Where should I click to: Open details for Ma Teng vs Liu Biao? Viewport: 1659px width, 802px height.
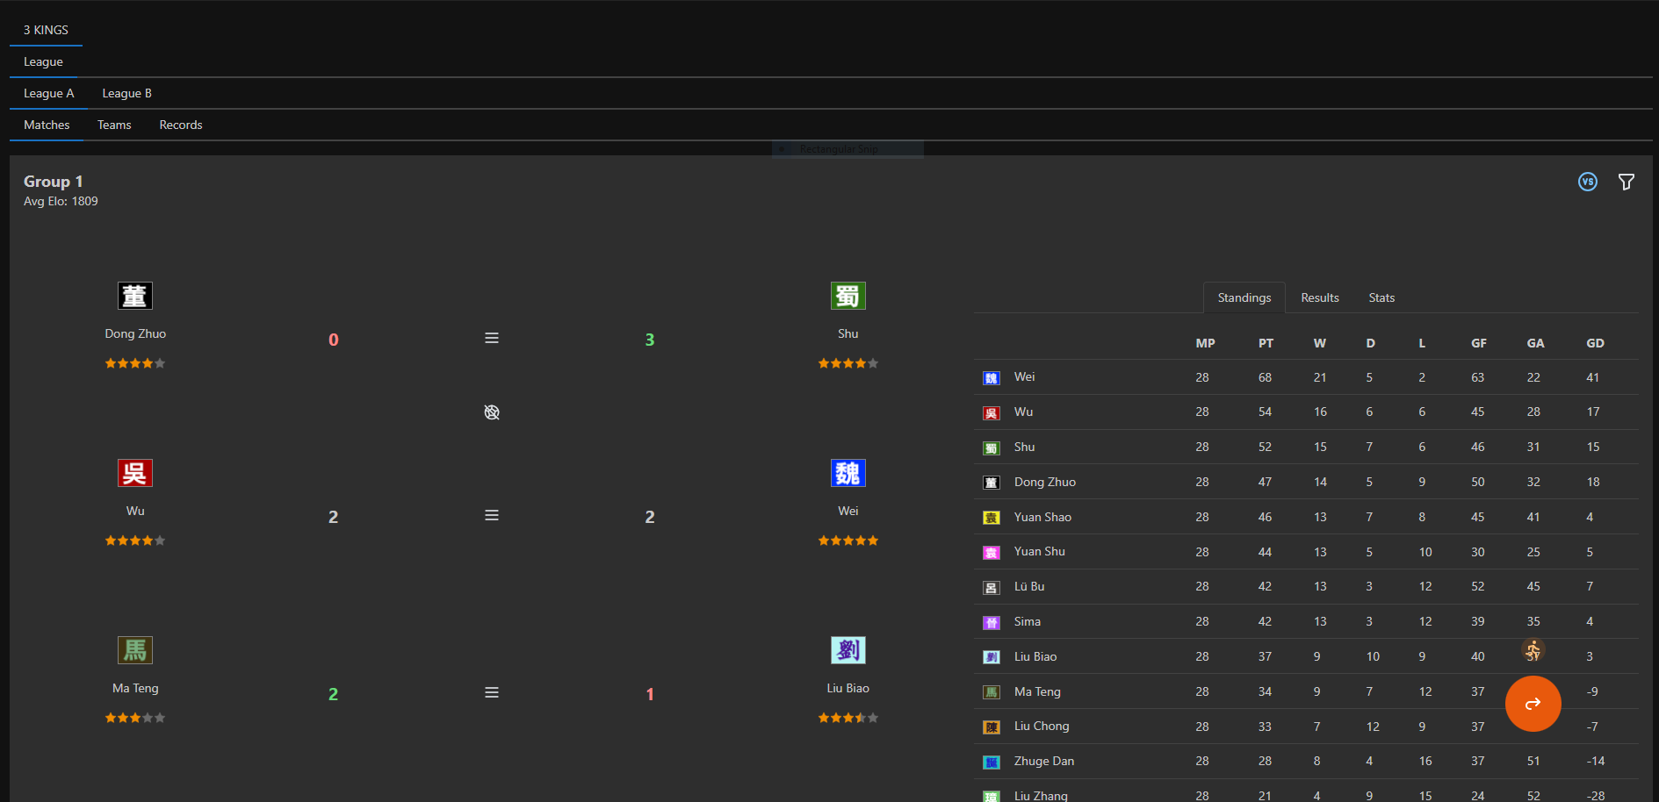492,692
